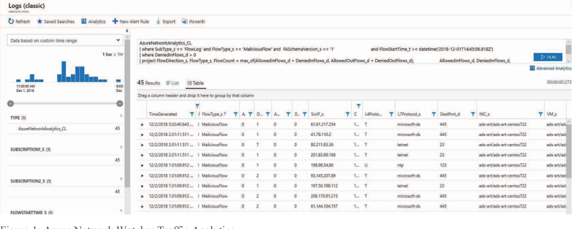The image size is (572, 229).
Task: Click the DestPort_d column header
Action: tap(450, 114)
